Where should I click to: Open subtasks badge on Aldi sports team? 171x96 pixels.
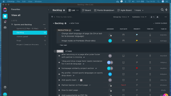tap(81, 80)
